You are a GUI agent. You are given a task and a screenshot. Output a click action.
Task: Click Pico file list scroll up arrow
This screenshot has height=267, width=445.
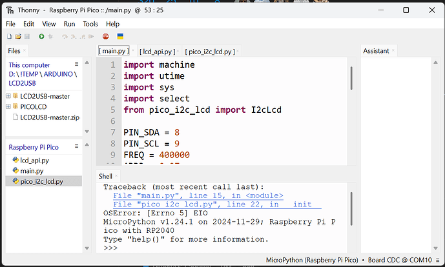(x=87, y=144)
